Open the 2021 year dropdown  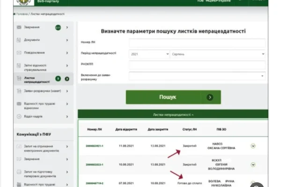click(x=149, y=54)
